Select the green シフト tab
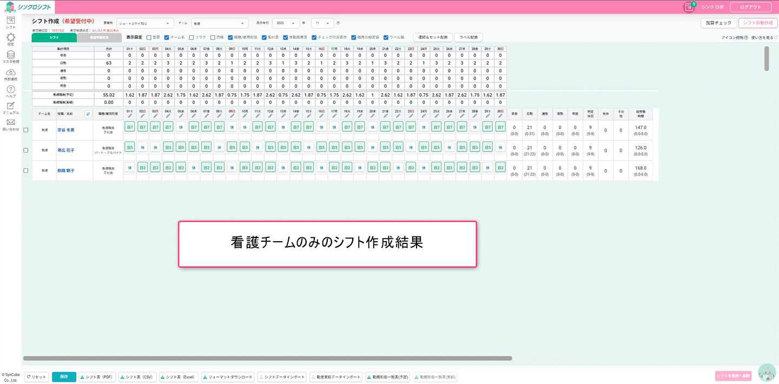 click(x=54, y=38)
